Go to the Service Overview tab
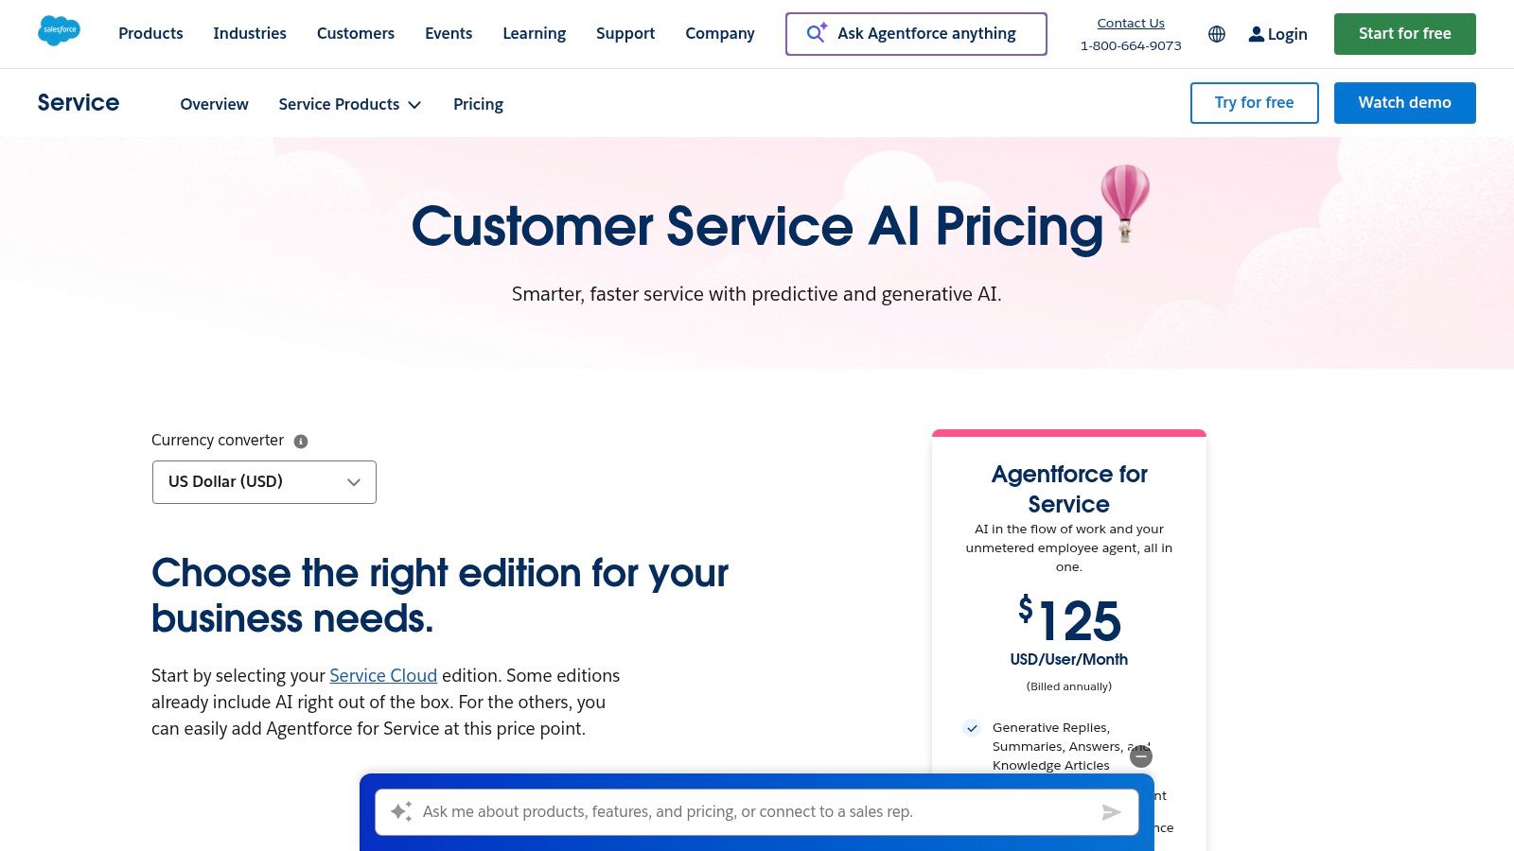 [x=214, y=104]
